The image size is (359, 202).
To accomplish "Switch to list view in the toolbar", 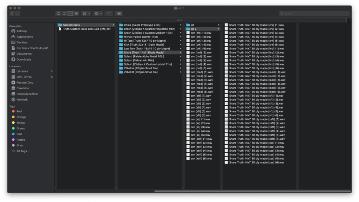I will pyautogui.click(x=65, y=13).
